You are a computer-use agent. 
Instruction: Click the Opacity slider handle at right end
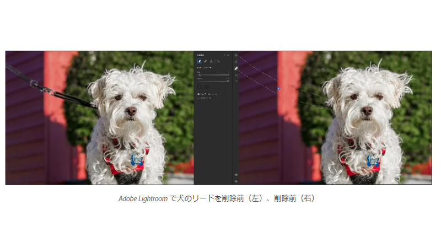click(x=228, y=81)
